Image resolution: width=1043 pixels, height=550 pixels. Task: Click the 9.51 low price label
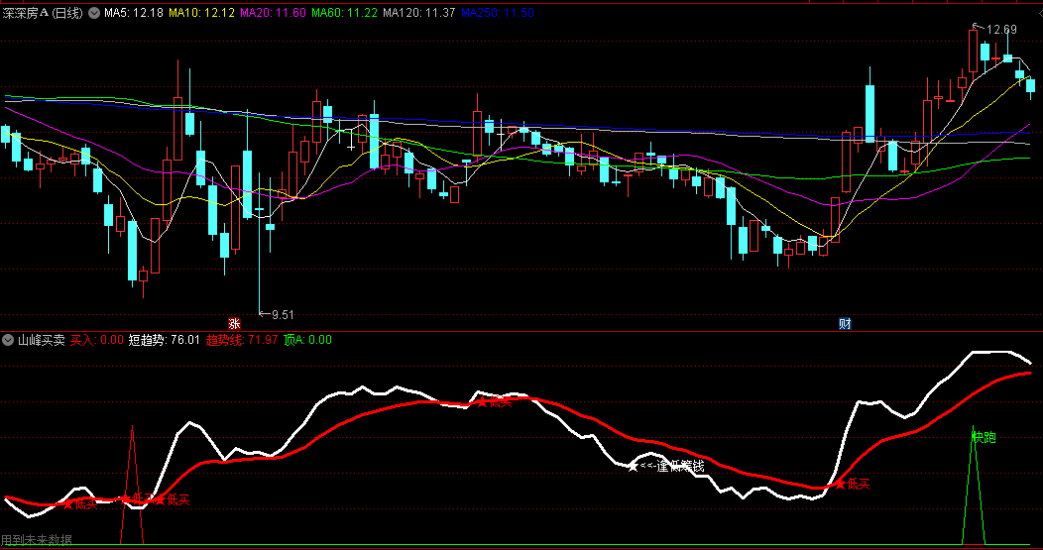(x=282, y=314)
